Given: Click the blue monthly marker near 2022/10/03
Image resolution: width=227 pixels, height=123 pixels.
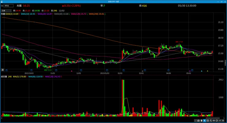Looking at the screenshot, I should click(x=31, y=70).
